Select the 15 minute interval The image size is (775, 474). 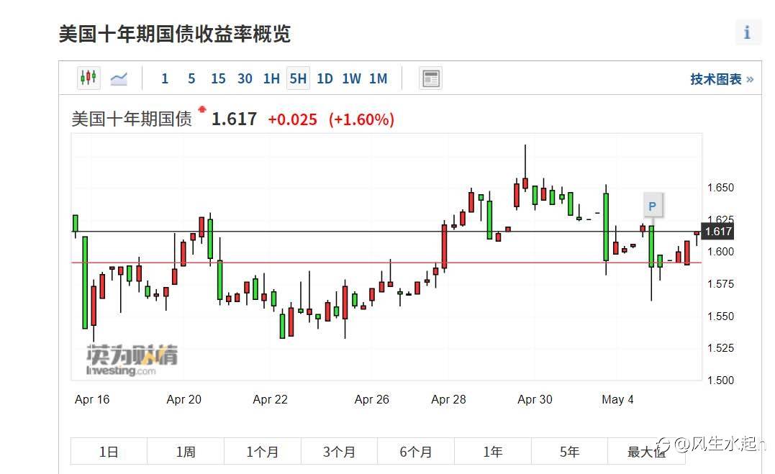pos(218,78)
